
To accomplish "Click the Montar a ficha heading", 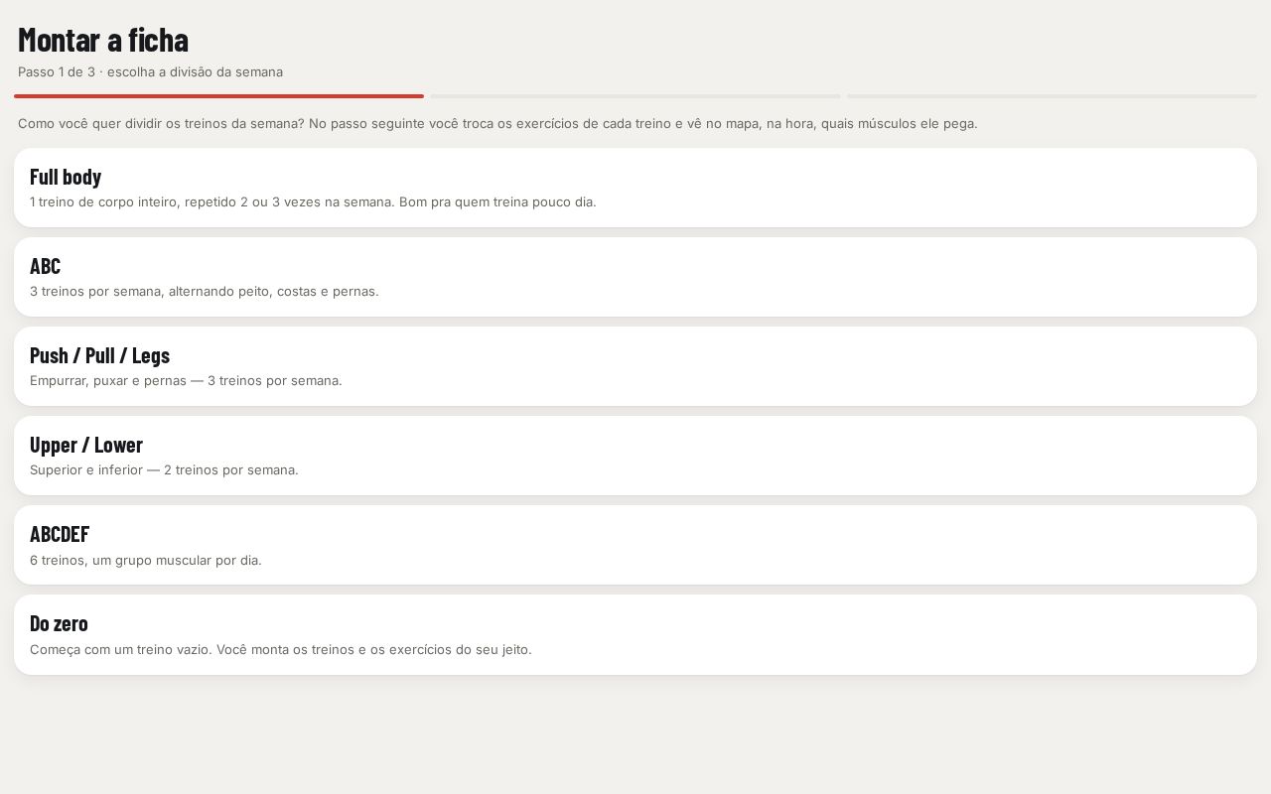I will tap(103, 40).
